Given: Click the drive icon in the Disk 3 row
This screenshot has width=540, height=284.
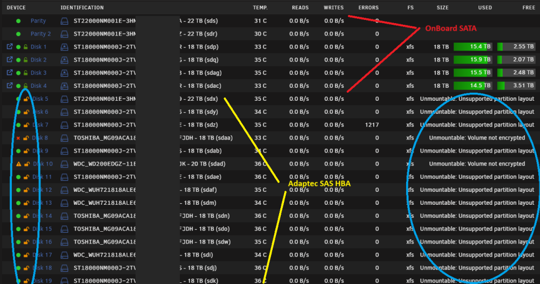Looking at the screenshot, I should click(64, 73).
